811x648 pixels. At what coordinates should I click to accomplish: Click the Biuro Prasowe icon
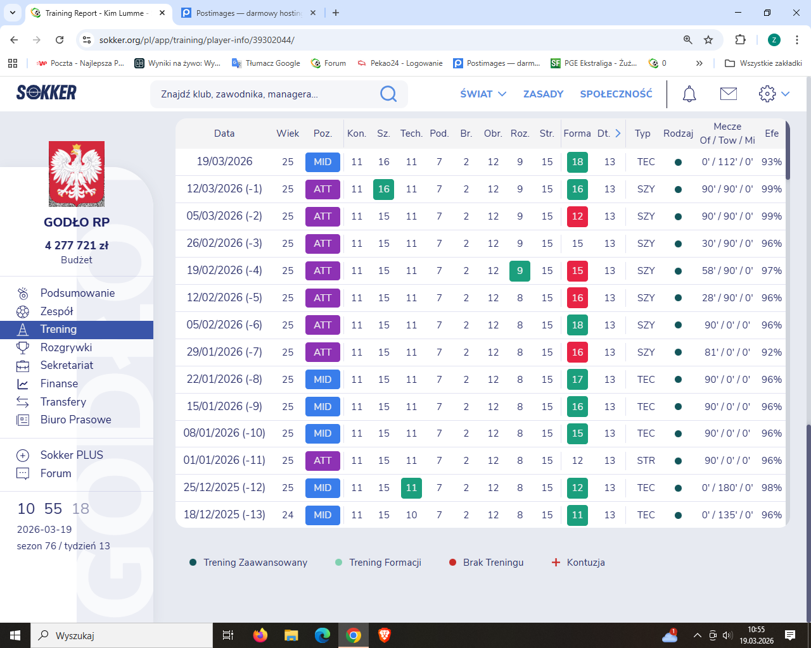point(23,420)
